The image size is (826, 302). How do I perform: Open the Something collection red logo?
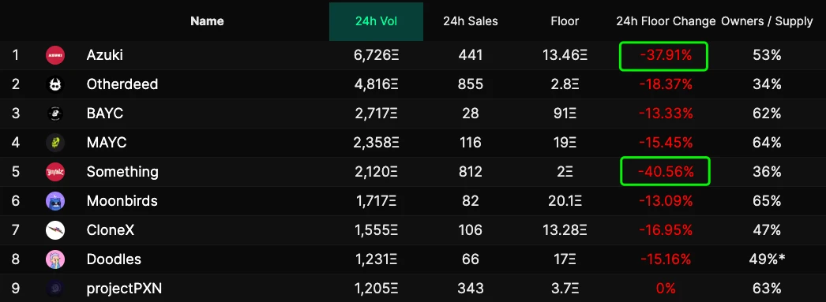click(55, 172)
